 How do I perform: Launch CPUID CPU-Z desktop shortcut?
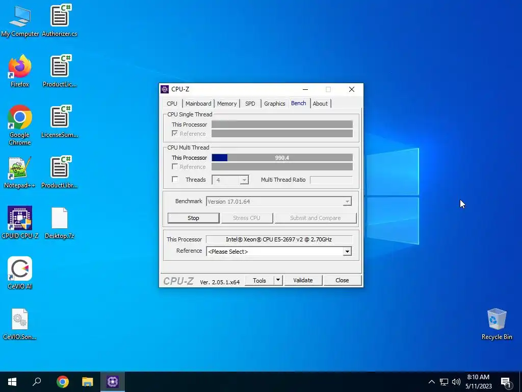[20, 223]
